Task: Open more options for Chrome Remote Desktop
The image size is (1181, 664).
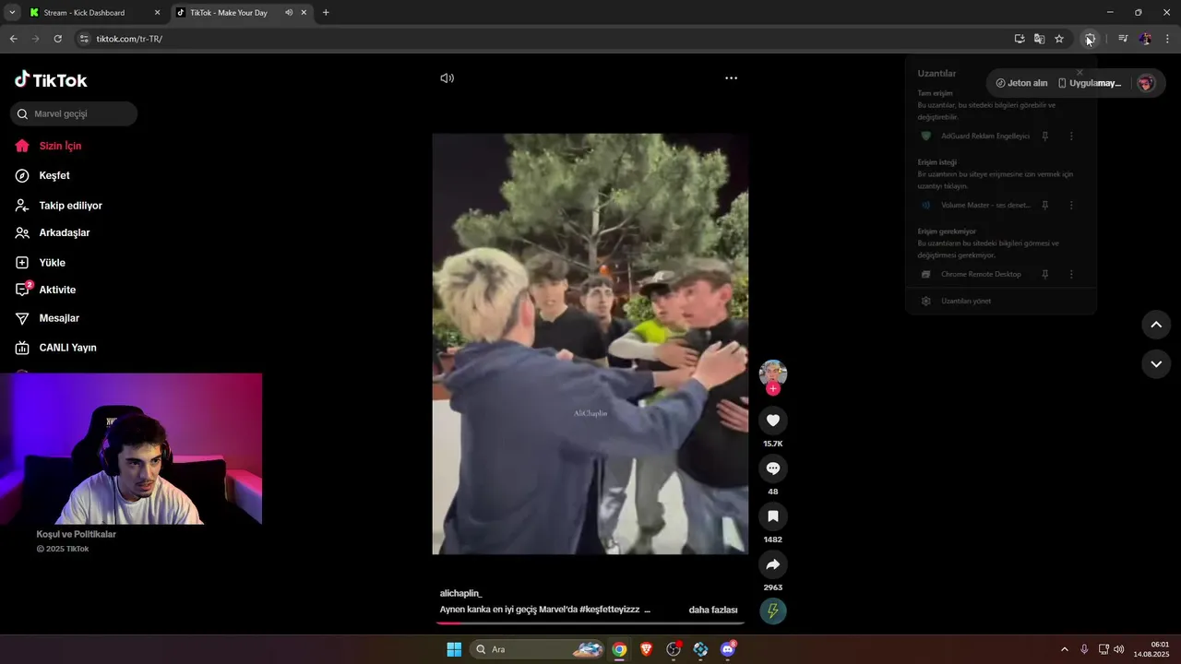Action: (1071, 275)
